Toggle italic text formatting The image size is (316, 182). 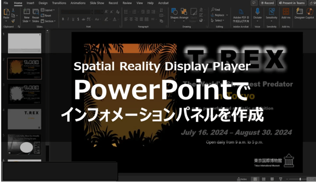click(x=68, y=18)
